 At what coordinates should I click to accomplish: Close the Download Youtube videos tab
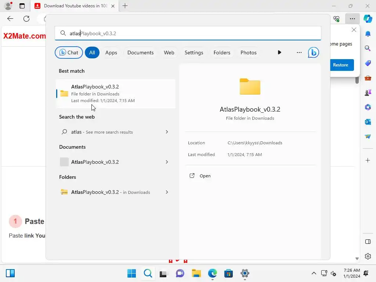[x=113, y=6]
